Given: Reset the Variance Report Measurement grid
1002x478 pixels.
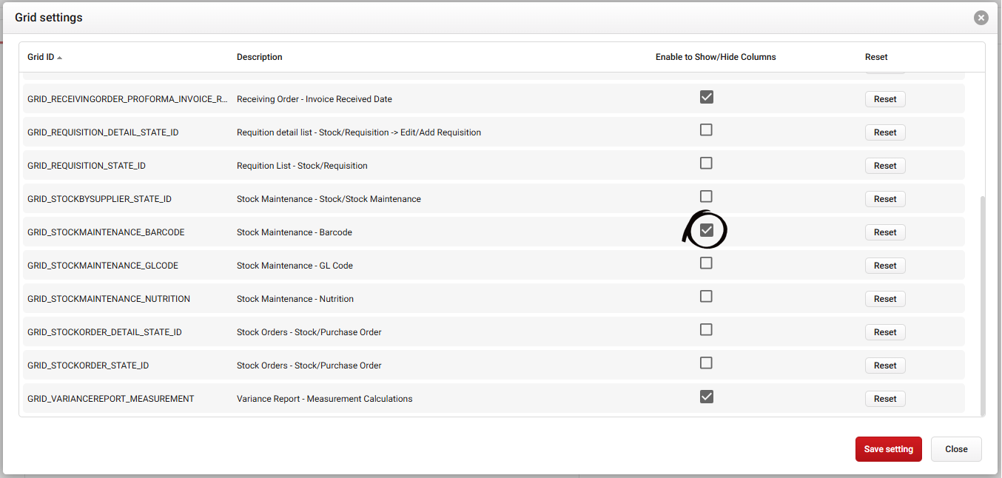Looking at the screenshot, I should coord(884,399).
